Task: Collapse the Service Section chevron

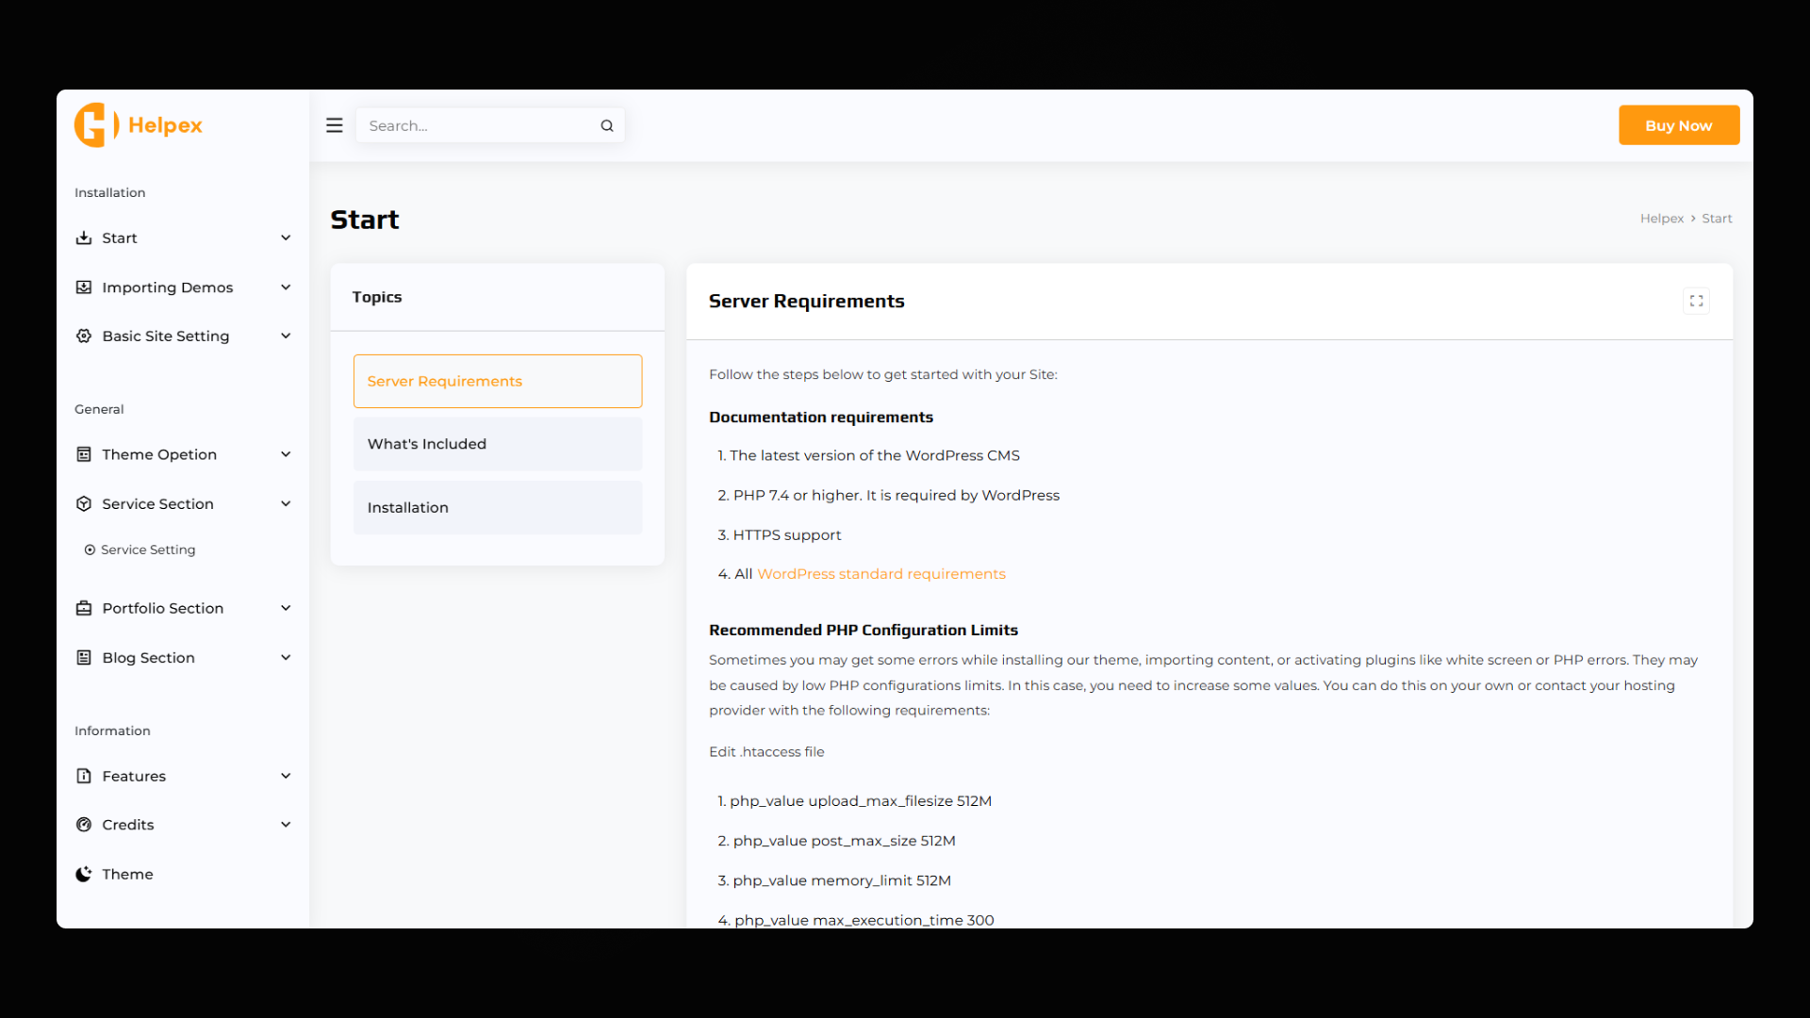Action: pos(286,503)
